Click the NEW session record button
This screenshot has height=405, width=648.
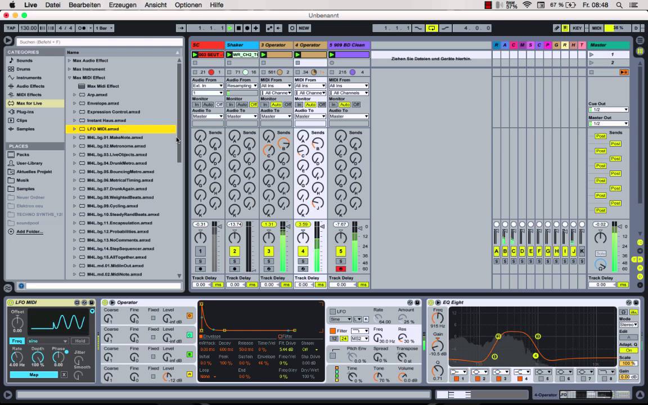304,28
